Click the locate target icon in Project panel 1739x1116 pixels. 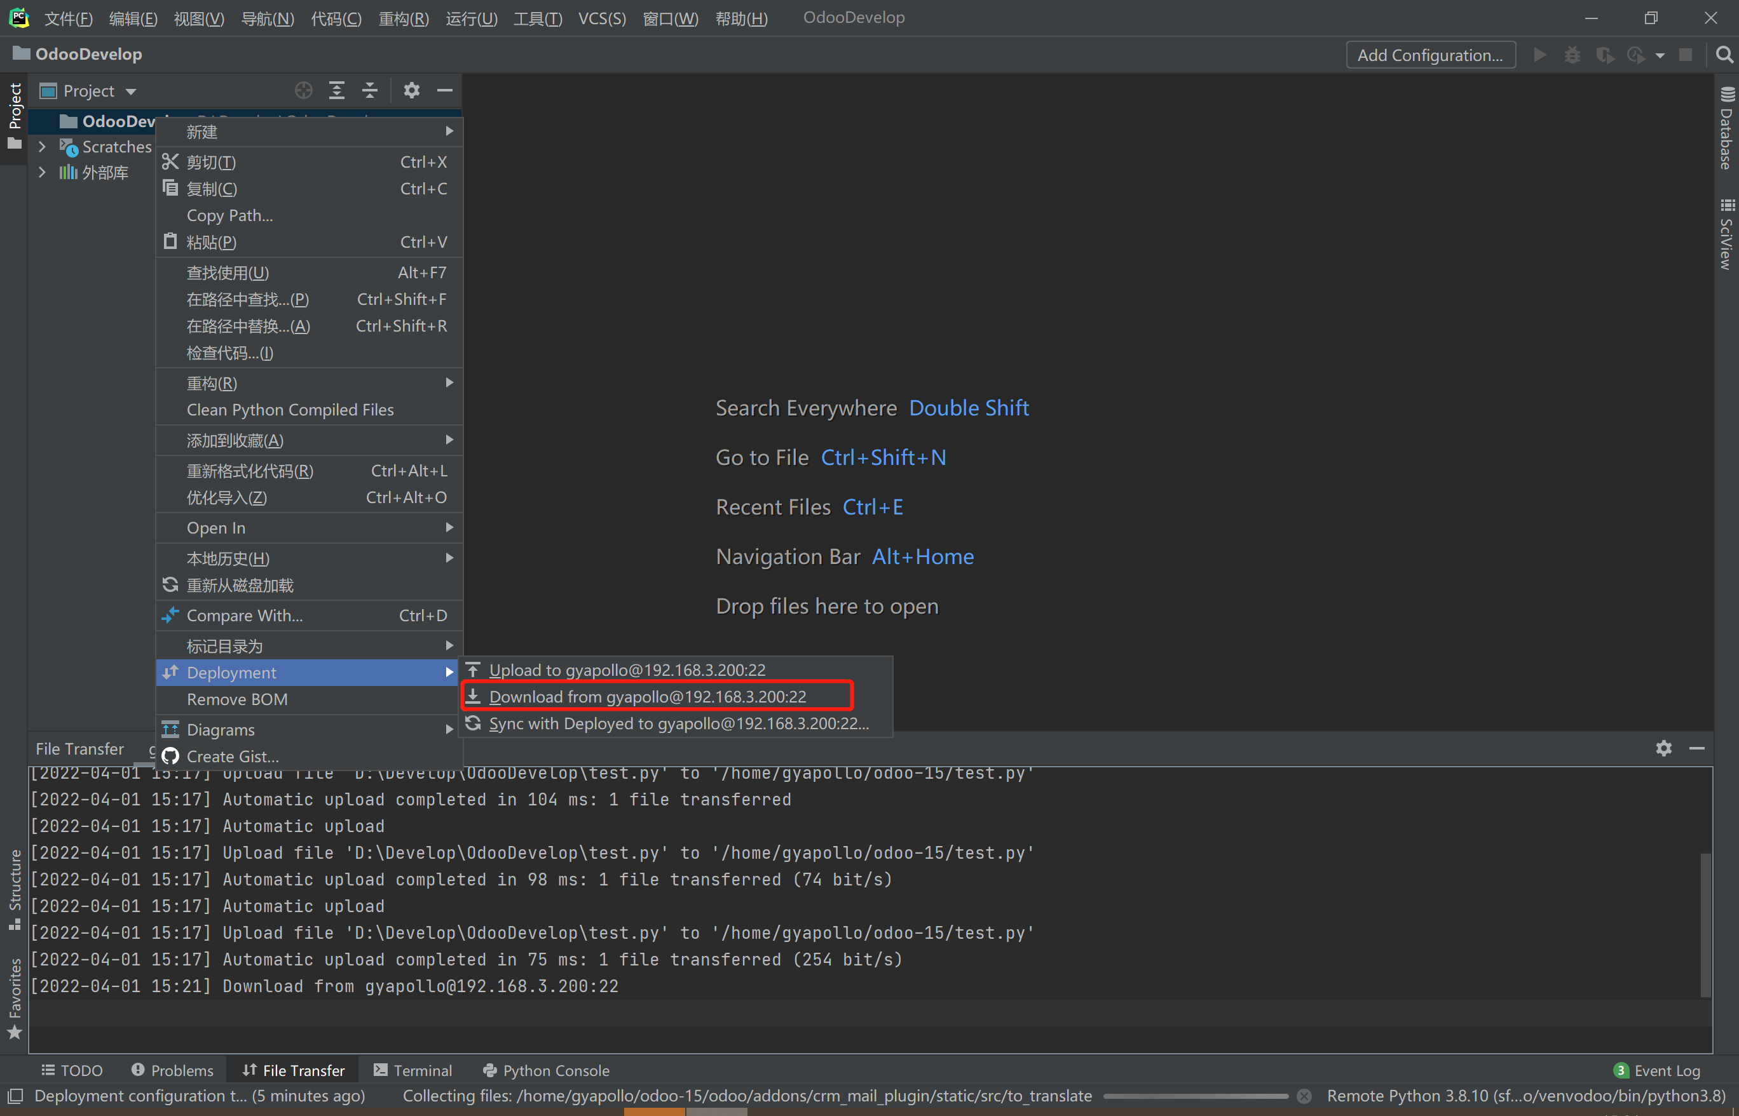click(x=304, y=91)
